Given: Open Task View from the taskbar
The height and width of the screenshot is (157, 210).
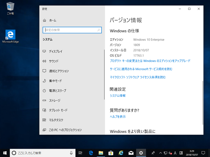Looking at the screenshot, I should tap(80, 153).
